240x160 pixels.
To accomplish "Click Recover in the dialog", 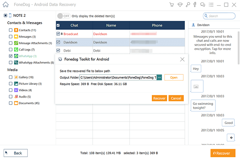I will click(159, 98).
